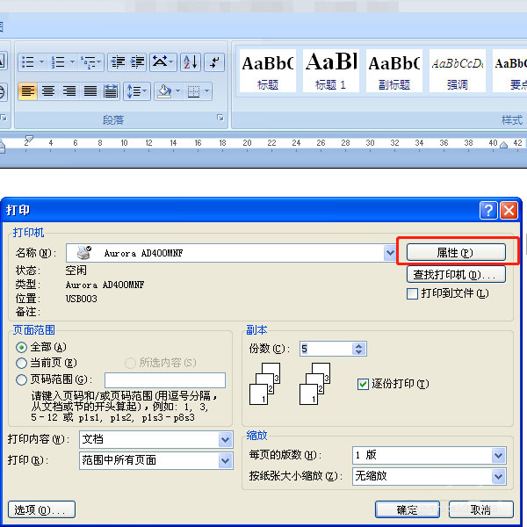The image size is (527, 527).
Task: Apply paragraph borders
Action: [193, 91]
